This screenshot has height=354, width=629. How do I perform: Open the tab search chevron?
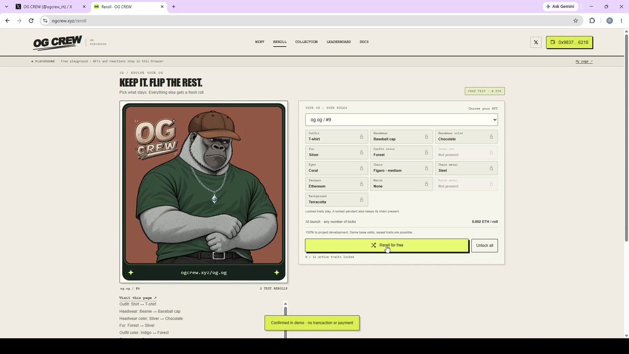point(6,7)
